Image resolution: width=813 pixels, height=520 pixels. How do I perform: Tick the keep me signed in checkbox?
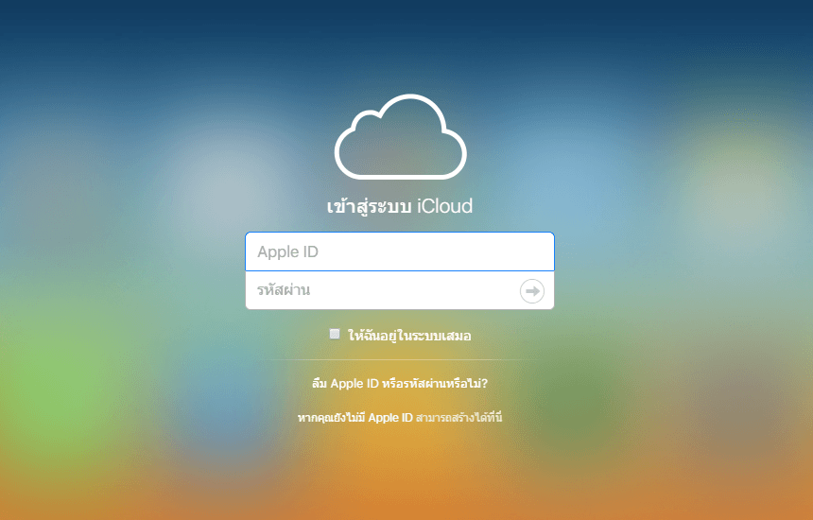click(x=335, y=334)
